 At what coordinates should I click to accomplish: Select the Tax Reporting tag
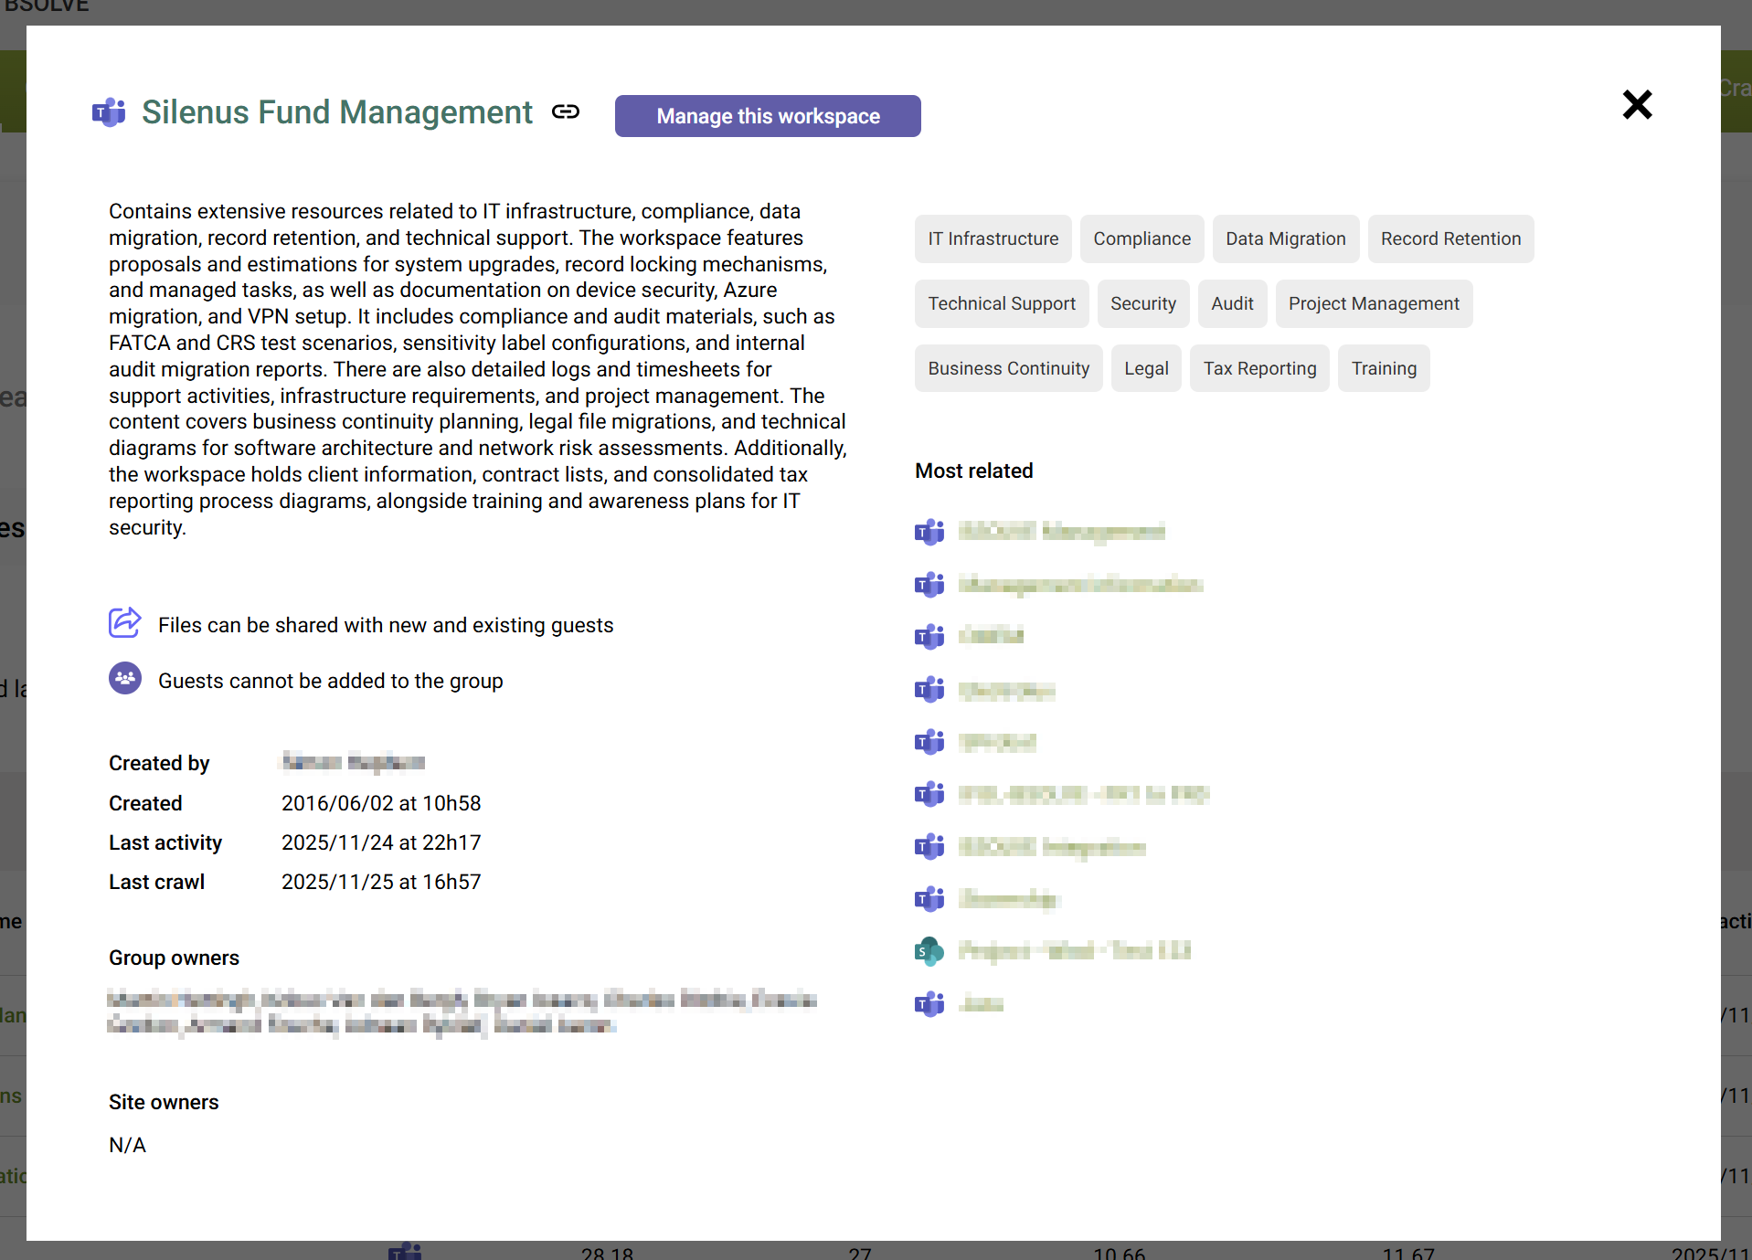[1260, 368]
